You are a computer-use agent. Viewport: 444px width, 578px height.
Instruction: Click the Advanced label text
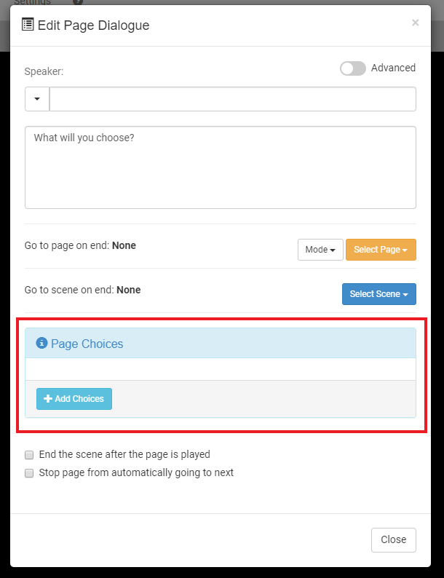[x=393, y=68]
